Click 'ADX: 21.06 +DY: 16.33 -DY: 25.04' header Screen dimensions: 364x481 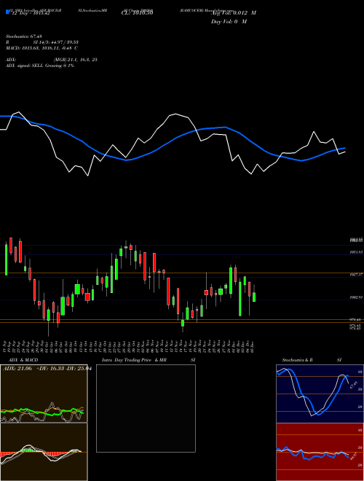pyautogui.click(x=47, y=369)
